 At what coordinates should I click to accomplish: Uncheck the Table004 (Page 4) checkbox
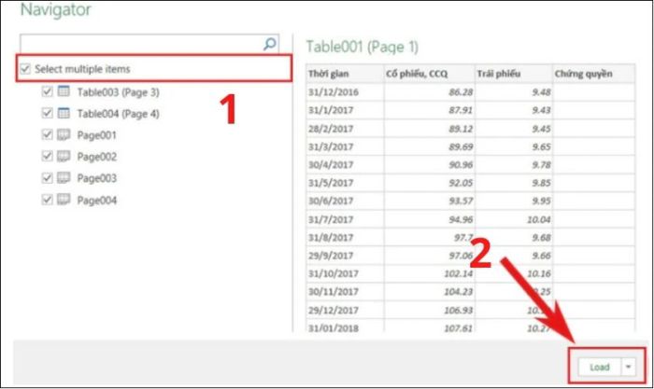tap(47, 113)
